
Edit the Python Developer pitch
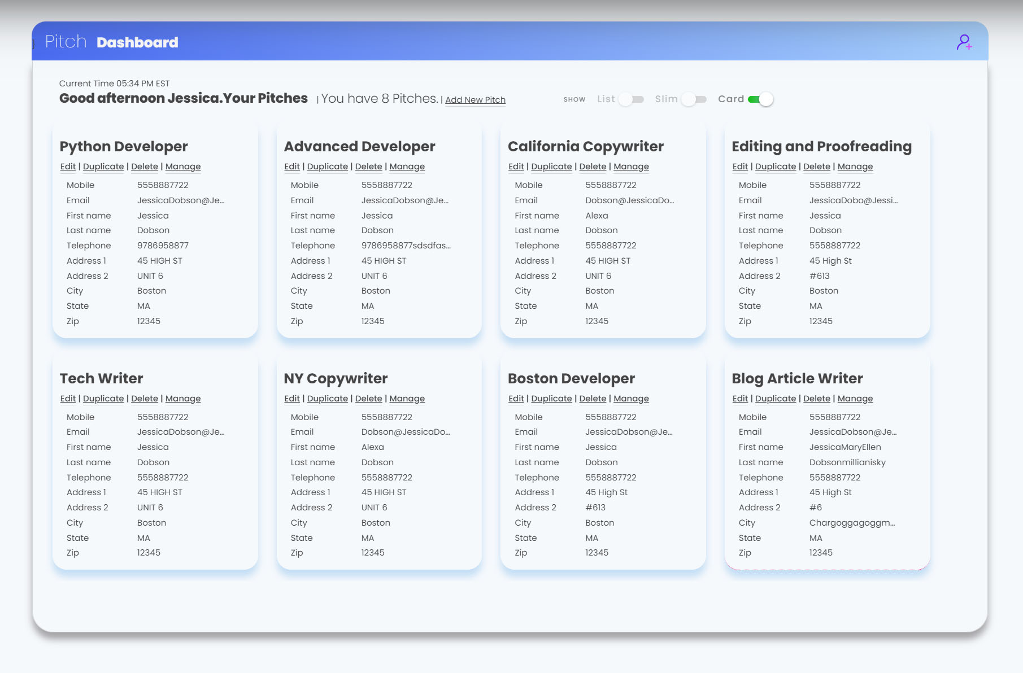click(68, 167)
